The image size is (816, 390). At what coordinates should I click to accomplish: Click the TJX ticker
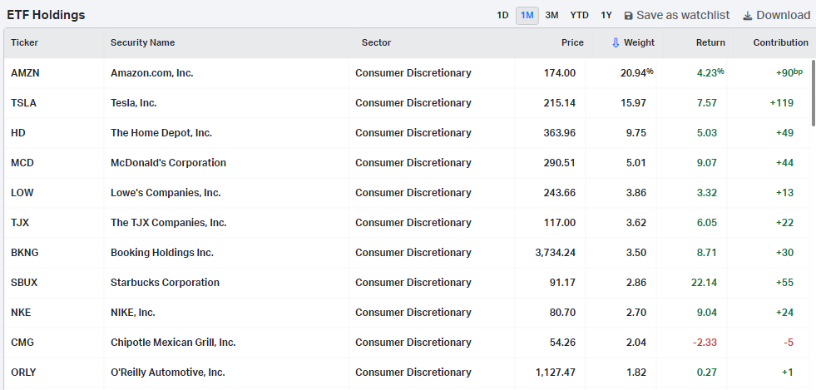tap(20, 223)
